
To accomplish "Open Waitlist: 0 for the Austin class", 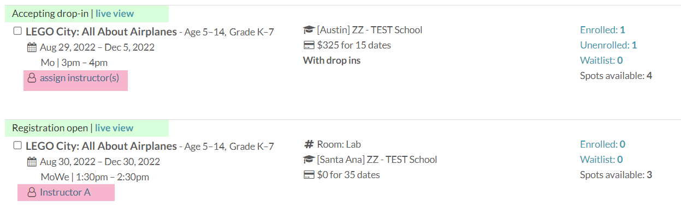I will pyautogui.click(x=601, y=60).
